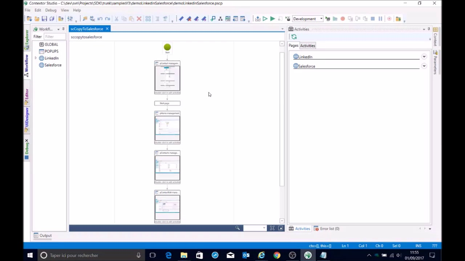The width and height of the screenshot is (465, 261).
Task: Click the fit-to-screen icon below workflow
Action: coord(272,228)
